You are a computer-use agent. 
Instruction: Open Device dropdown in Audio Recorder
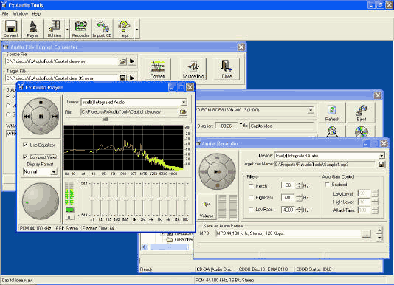point(381,156)
